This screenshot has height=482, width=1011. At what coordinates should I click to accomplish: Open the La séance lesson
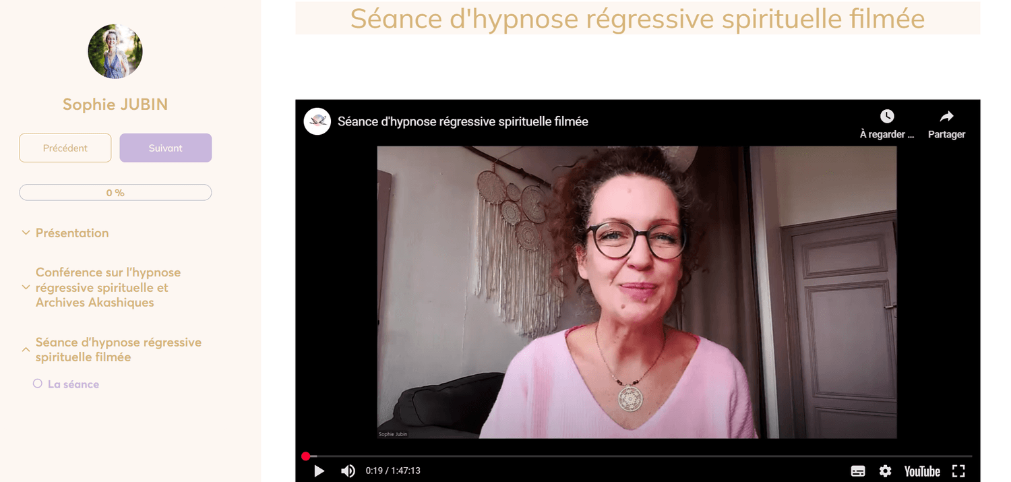pyautogui.click(x=73, y=384)
